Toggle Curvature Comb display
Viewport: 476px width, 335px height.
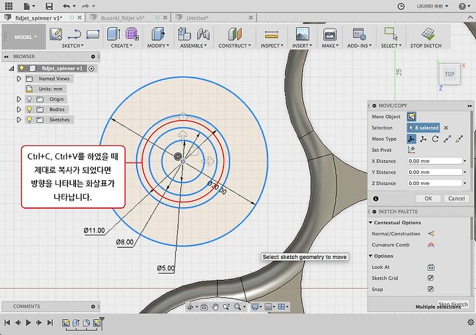click(x=431, y=244)
